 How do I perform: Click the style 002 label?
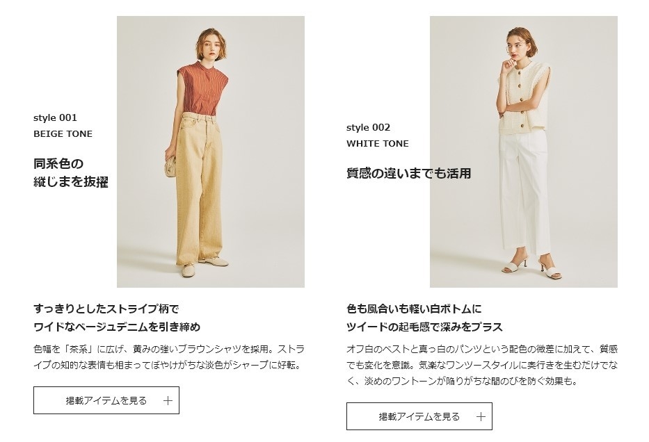pyautogui.click(x=368, y=127)
